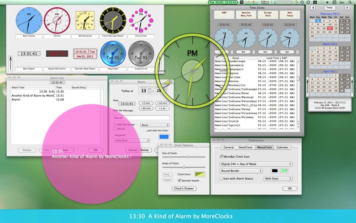Open the luc user menu
Image resolution: width=356 pixels, height=223 pixels.
point(342,2)
